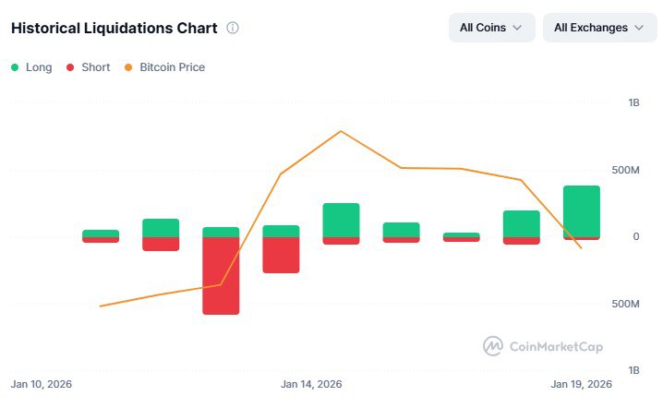This screenshot has height=408, width=663.
Task: Click the Bitcoin price line peak
Action: pyautogui.click(x=341, y=131)
